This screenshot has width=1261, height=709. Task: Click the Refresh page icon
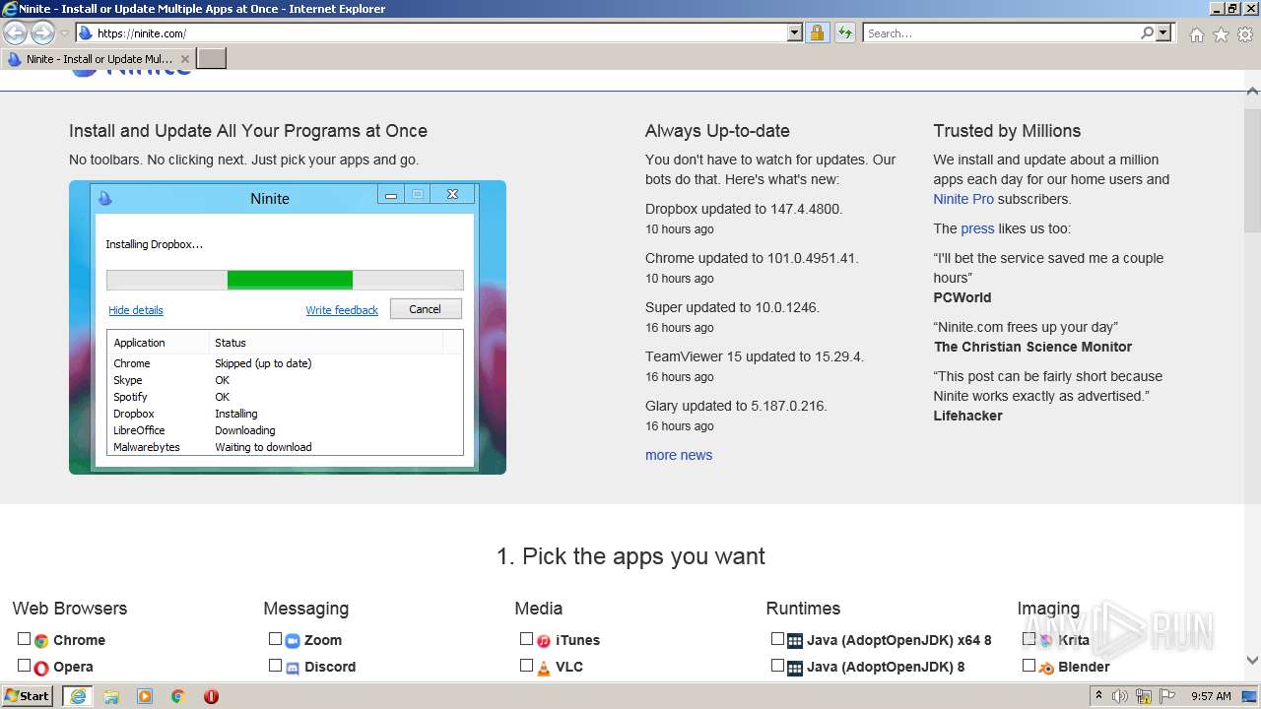844,32
